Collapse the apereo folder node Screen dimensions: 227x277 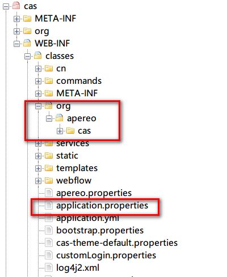coord(49,118)
